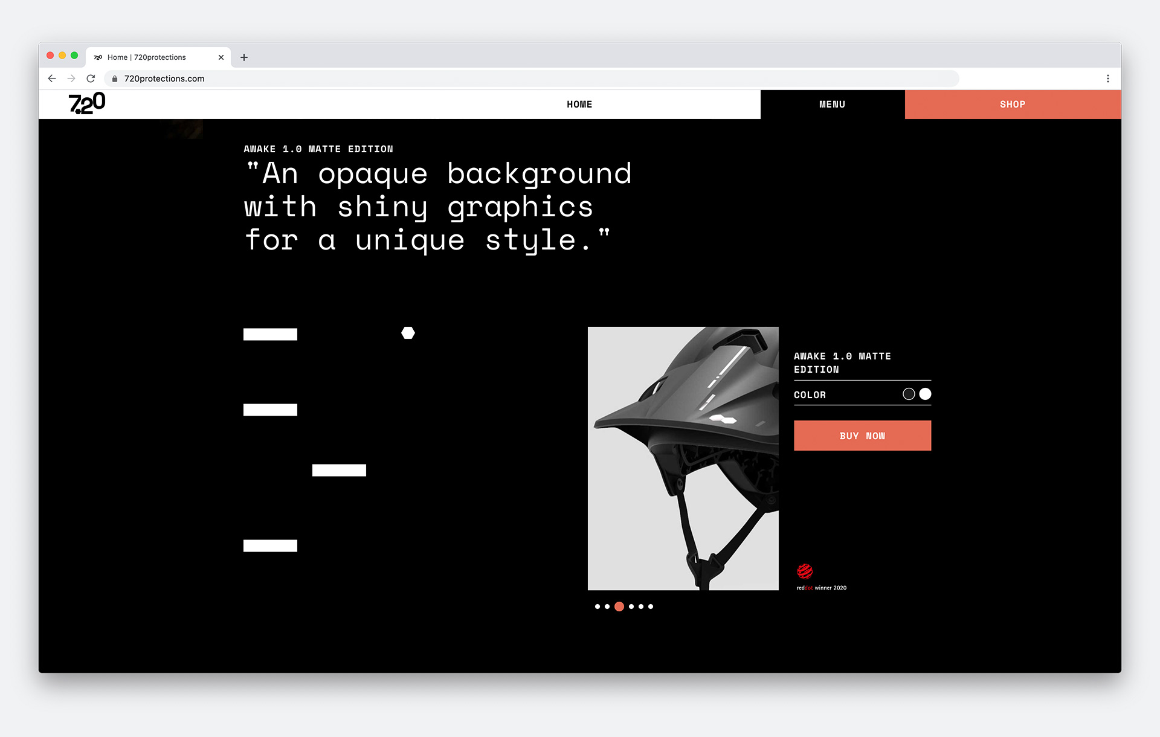Select the Home | 720protections tab
This screenshot has width=1160, height=737.
pyautogui.click(x=158, y=57)
